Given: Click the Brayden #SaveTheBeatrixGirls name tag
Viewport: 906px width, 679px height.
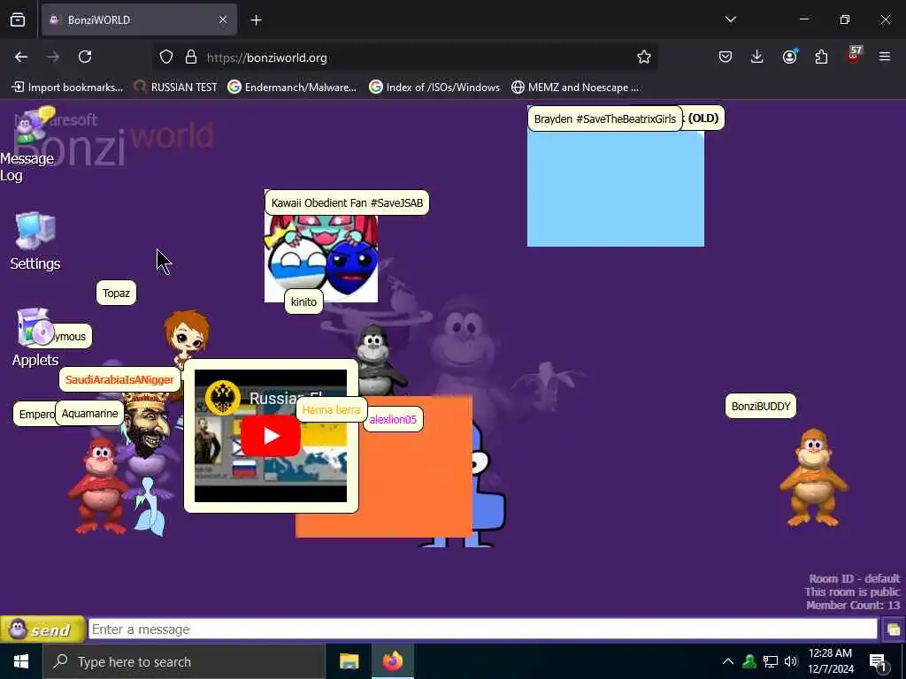Looking at the screenshot, I should [x=604, y=119].
